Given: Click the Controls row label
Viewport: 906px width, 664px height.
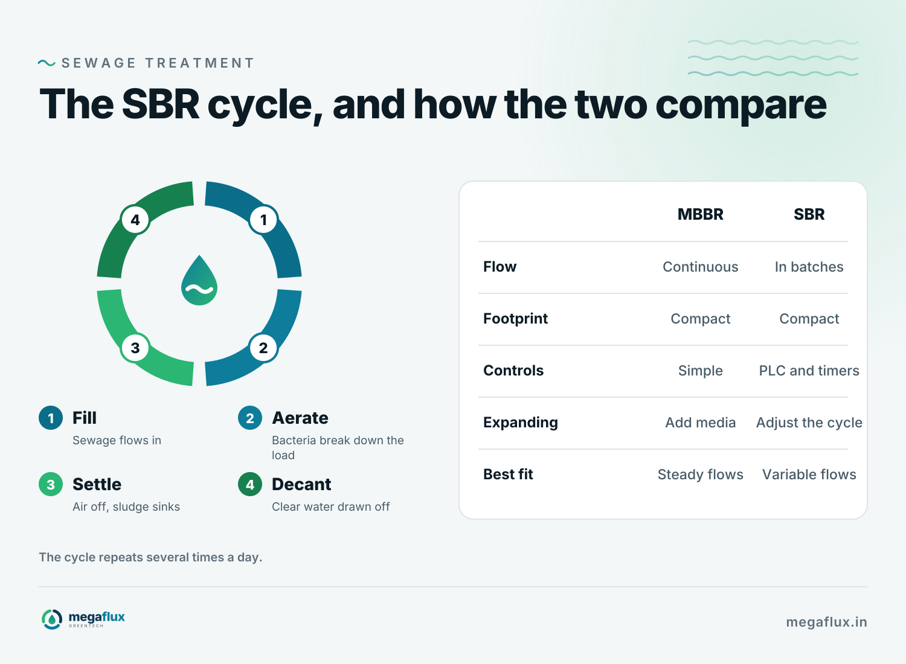Looking at the screenshot, I should tap(513, 371).
